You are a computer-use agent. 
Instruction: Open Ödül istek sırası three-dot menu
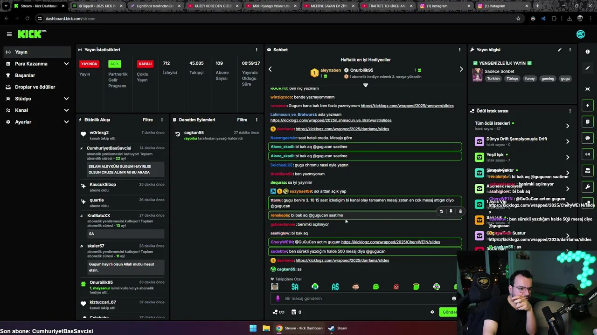tap(570, 111)
